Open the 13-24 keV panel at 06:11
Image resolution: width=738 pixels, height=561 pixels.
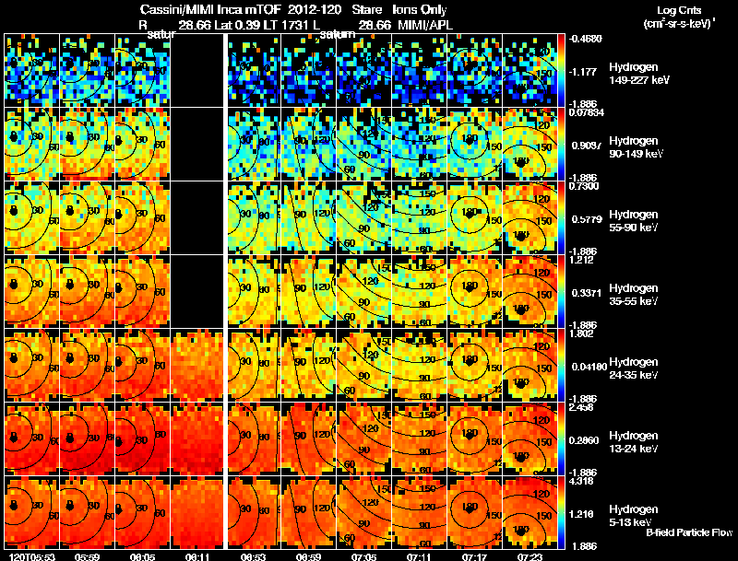[x=197, y=438]
